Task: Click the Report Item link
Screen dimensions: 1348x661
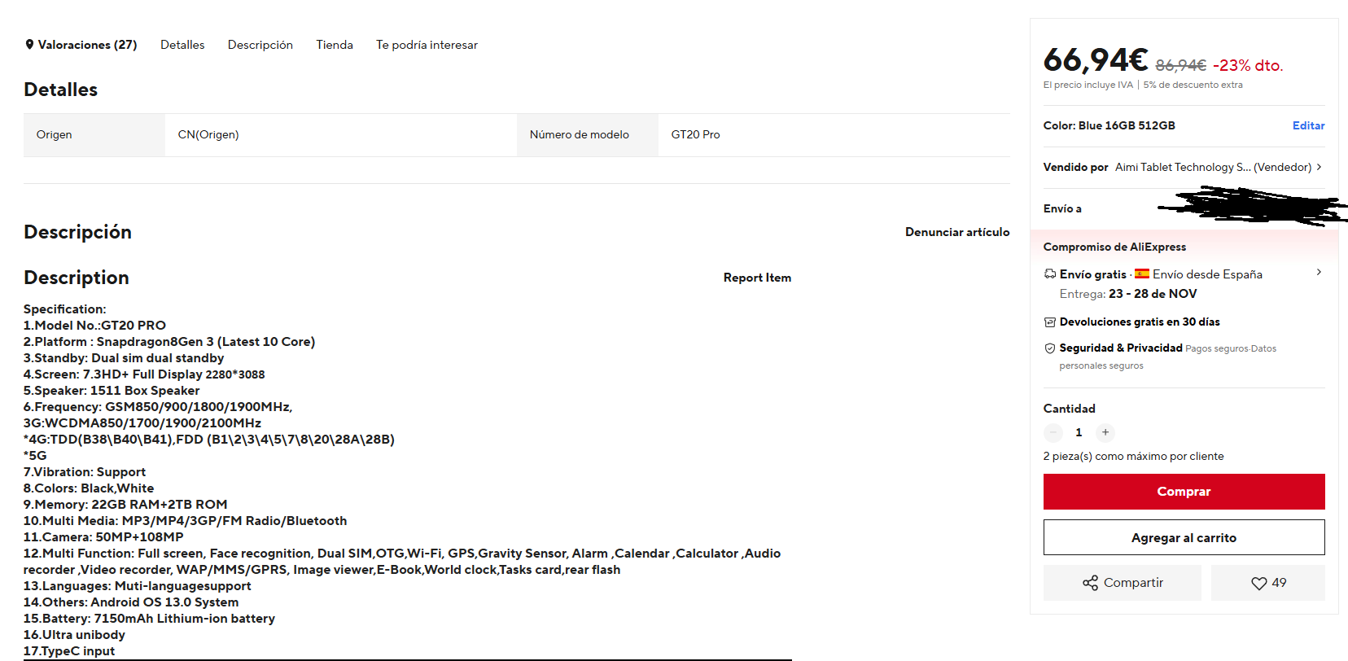Action: pos(757,278)
